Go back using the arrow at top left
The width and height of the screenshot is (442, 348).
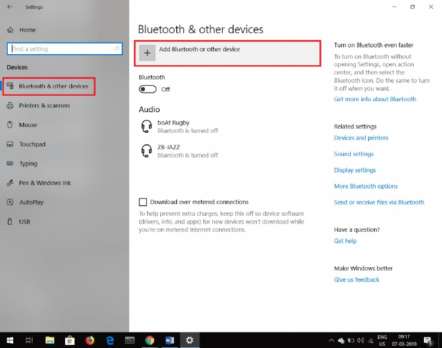tap(8, 7)
